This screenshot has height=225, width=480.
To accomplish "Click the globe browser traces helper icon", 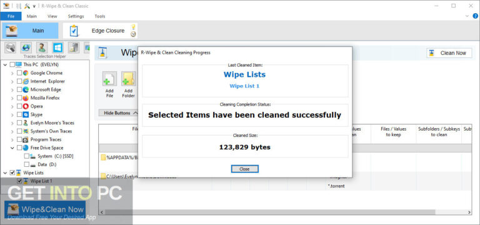I will point(26,47).
